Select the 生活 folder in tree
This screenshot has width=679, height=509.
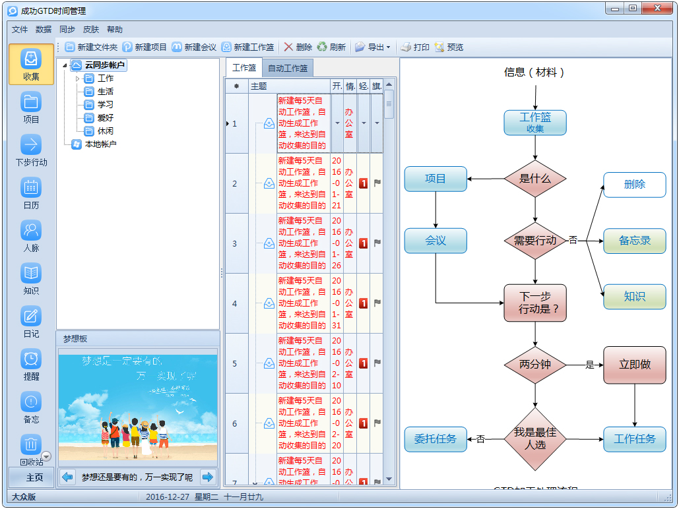(x=105, y=92)
